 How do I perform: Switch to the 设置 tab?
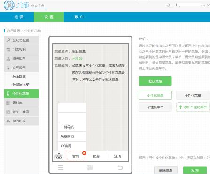point(49,17)
